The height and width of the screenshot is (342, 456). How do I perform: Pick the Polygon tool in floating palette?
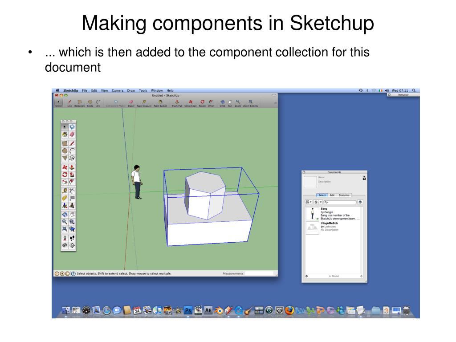(x=65, y=158)
